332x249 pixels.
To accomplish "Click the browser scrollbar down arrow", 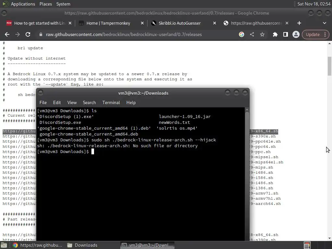I will click(329, 238).
